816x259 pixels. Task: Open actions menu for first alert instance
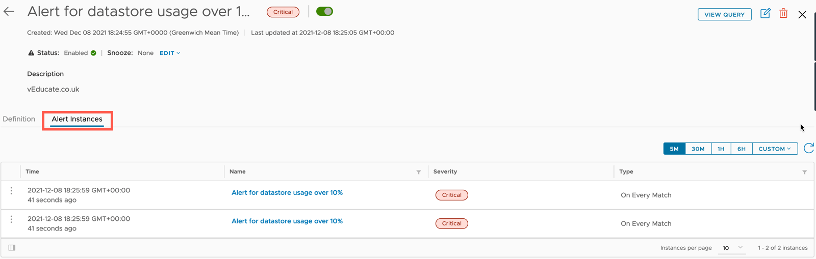click(x=11, y=191)
